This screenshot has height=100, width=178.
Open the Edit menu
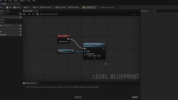coord(5,1)
